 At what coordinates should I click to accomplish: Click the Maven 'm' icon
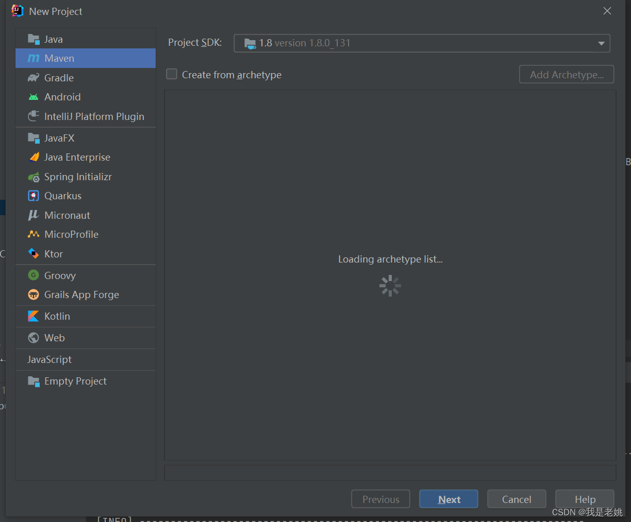pyautogui.click(x=34, y=58)
